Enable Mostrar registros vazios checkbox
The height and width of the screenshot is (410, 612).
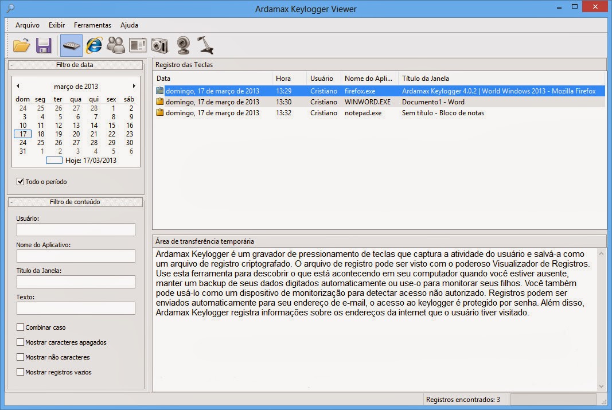point(20,372)
